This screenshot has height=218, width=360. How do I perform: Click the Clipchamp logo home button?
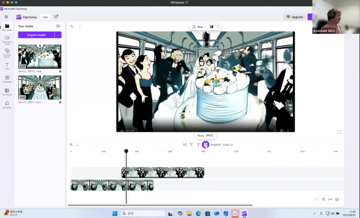coord(26,17)
